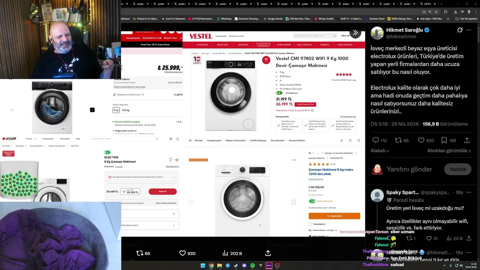Repost the post with 66 reposts in the sidebar
The width and height of the screenshot is (480, 270).
[398, 140]
